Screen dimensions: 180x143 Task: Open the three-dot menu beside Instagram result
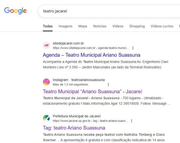tap(108, 85)
